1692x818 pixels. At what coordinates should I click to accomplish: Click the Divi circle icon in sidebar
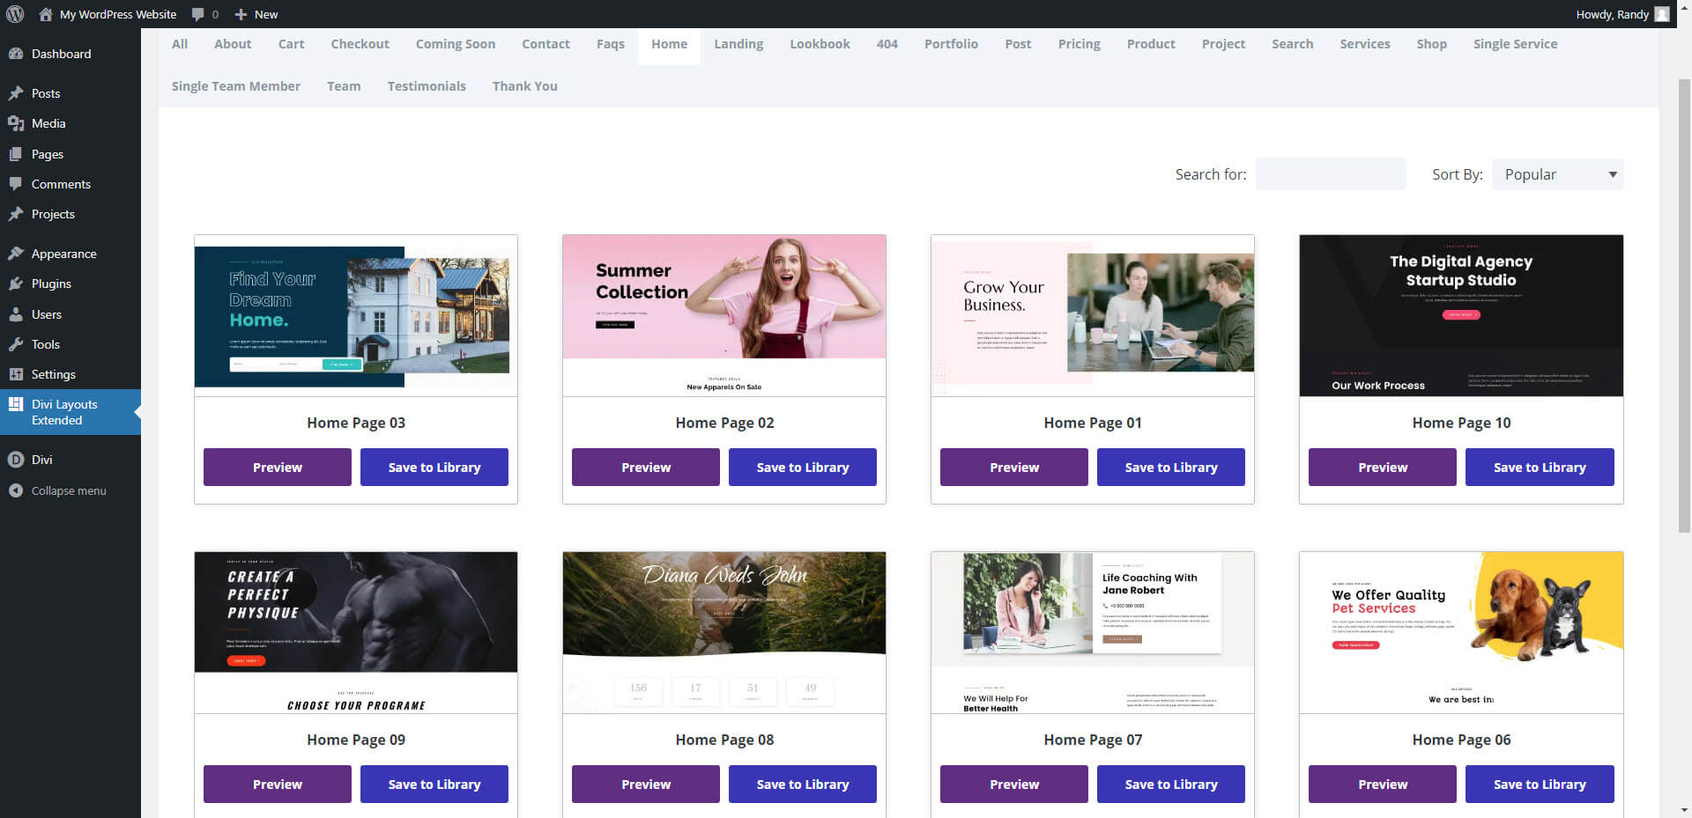[16, 460]
